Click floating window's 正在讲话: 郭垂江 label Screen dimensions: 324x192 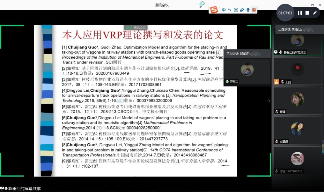coord(238,54)
